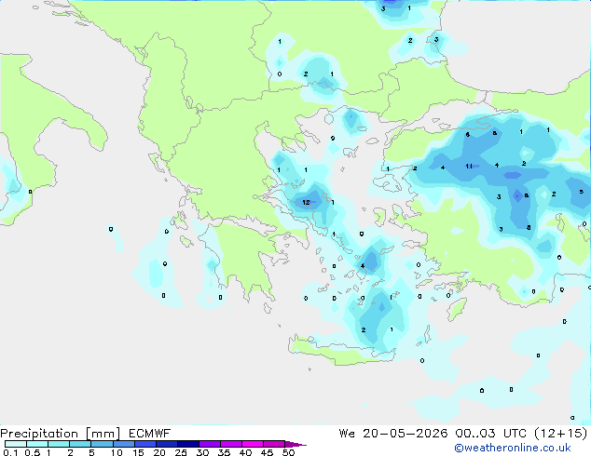Click the '12' precipitation value on the map
Image resolution: width=591 pixels, height=456 pixels.
(x=306, y=203)
